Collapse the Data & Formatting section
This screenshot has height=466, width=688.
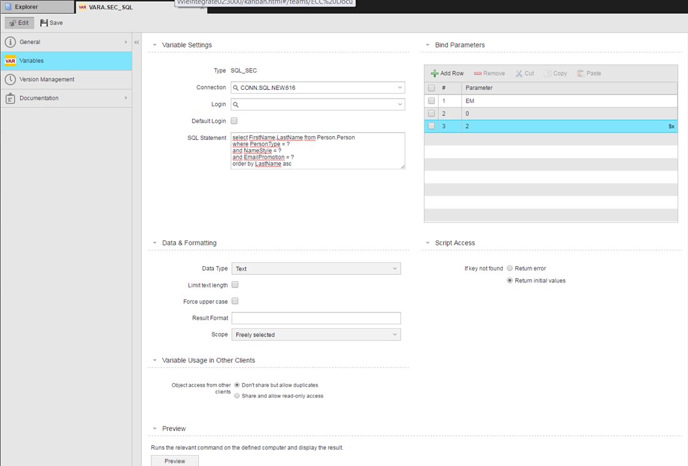[x=154, y=243]
